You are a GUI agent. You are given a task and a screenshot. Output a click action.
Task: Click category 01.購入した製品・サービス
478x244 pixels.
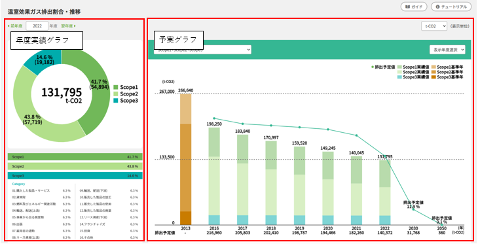pyautogui.click(x=31, y=191)
